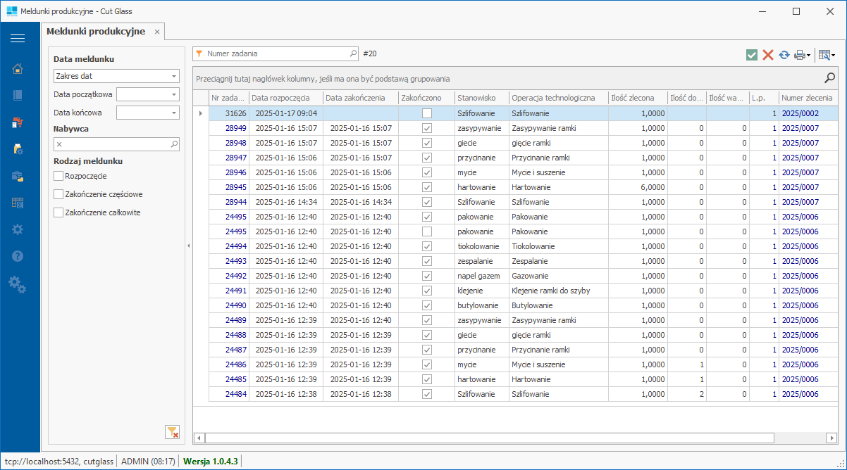Tick the Zakończenie całkowite checkbox
Screen dimensions: 847x470
tap(58, 212)
